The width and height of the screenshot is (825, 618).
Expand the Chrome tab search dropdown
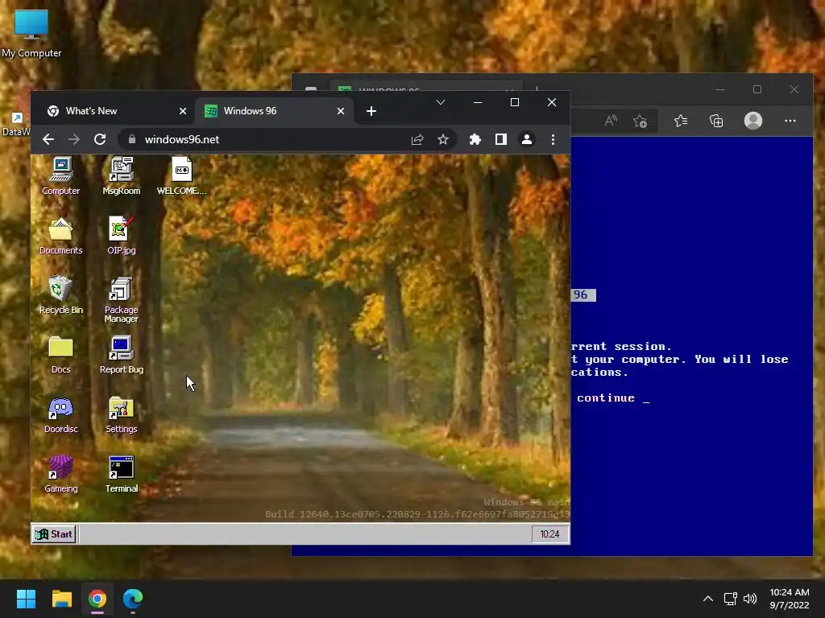click(x=441, y=102)
